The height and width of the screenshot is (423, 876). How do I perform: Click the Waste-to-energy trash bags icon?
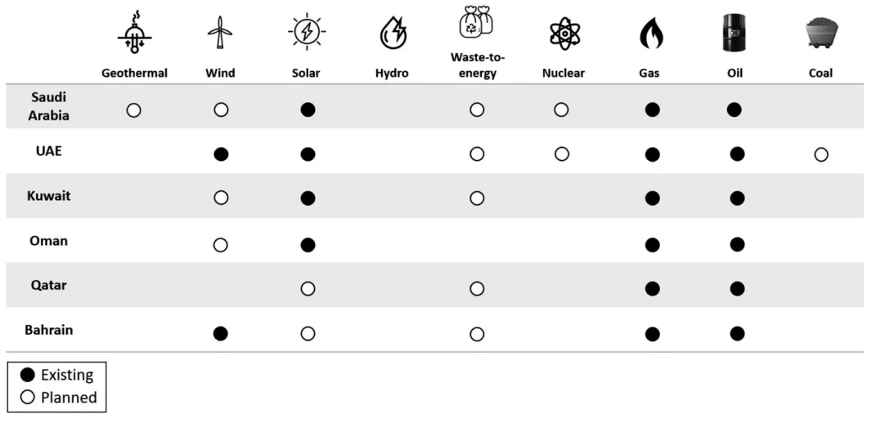point(477,21)
